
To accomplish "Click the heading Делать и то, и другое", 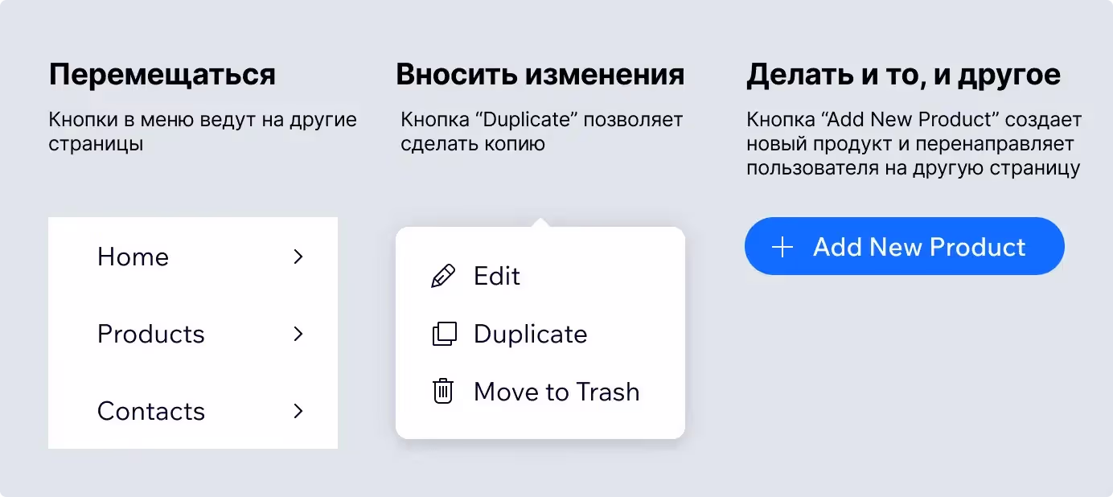I will 904,75.
